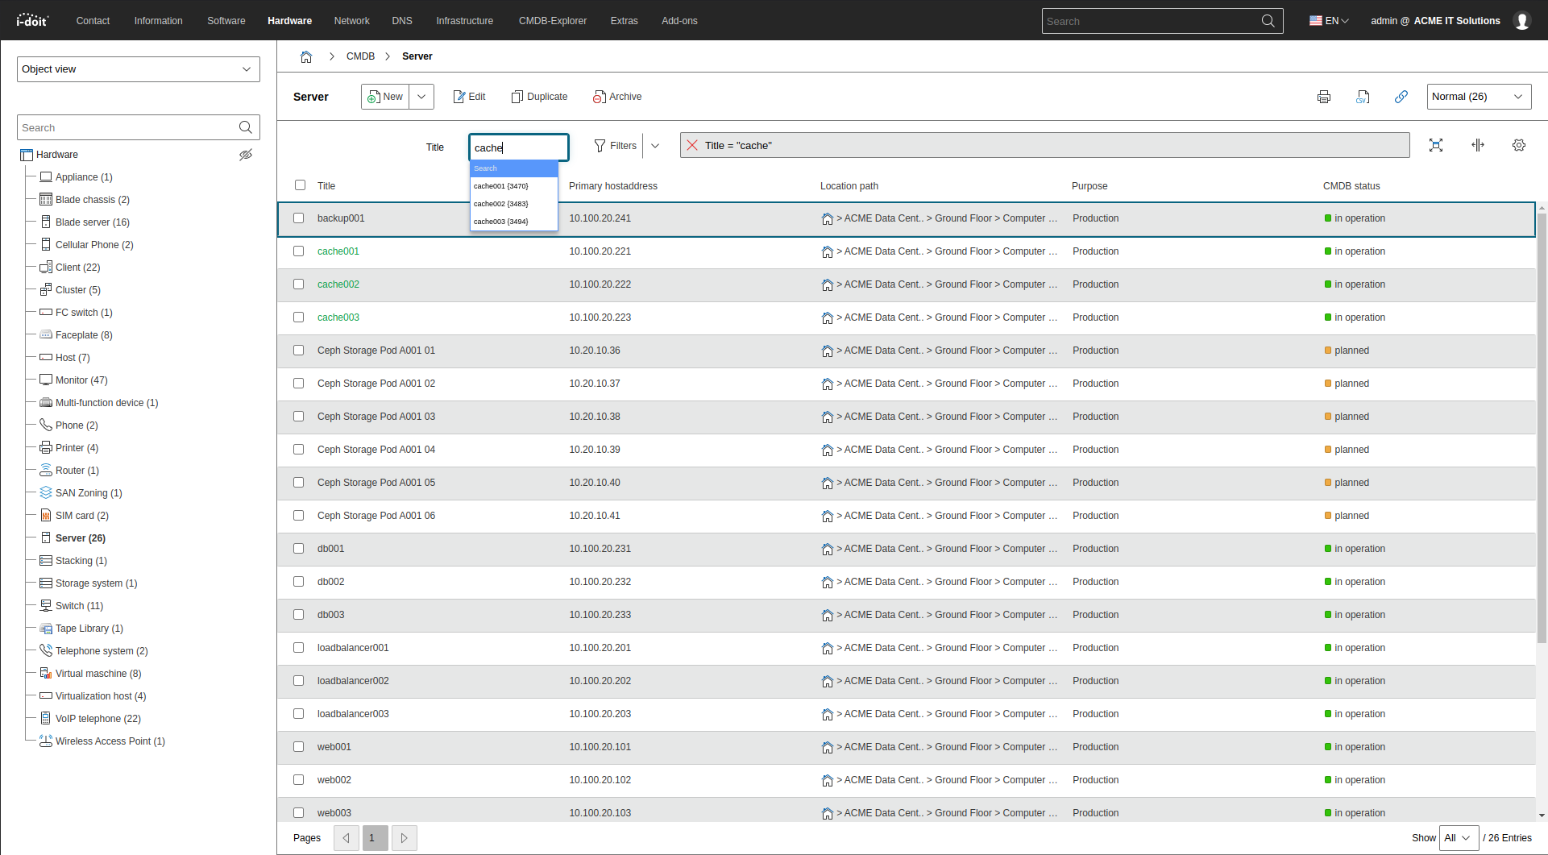Click the SAN Zoning icon in tree
This screenshot has width=1548, height=855.
coord(46,492)
